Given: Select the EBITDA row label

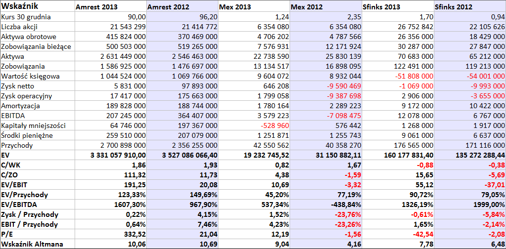Looking at the screenshot, I should [38, 116].
